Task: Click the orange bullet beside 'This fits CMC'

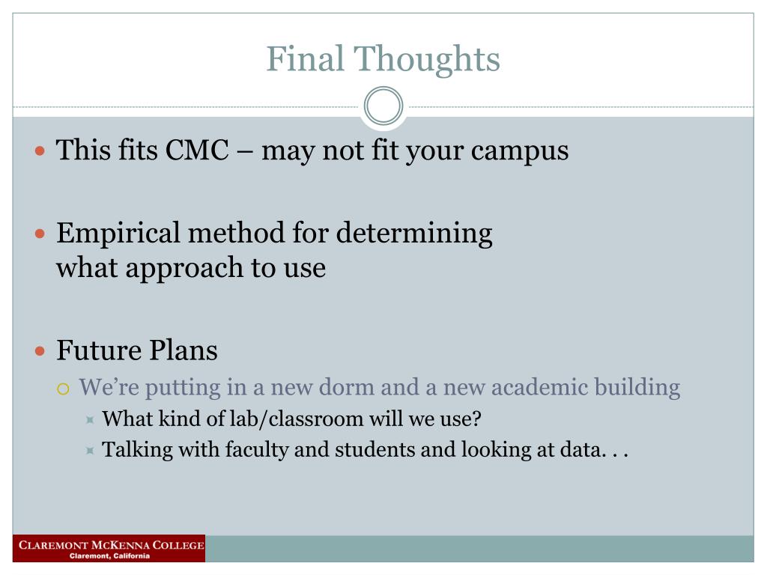Action: (40, 150)
